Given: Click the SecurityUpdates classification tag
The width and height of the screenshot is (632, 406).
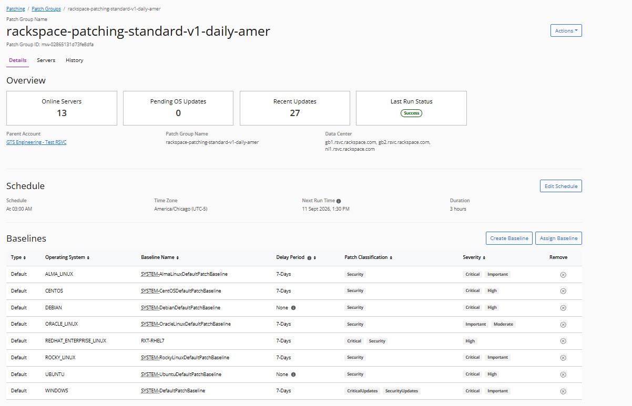Looking at the screenshot, I should tap(402, 391).
